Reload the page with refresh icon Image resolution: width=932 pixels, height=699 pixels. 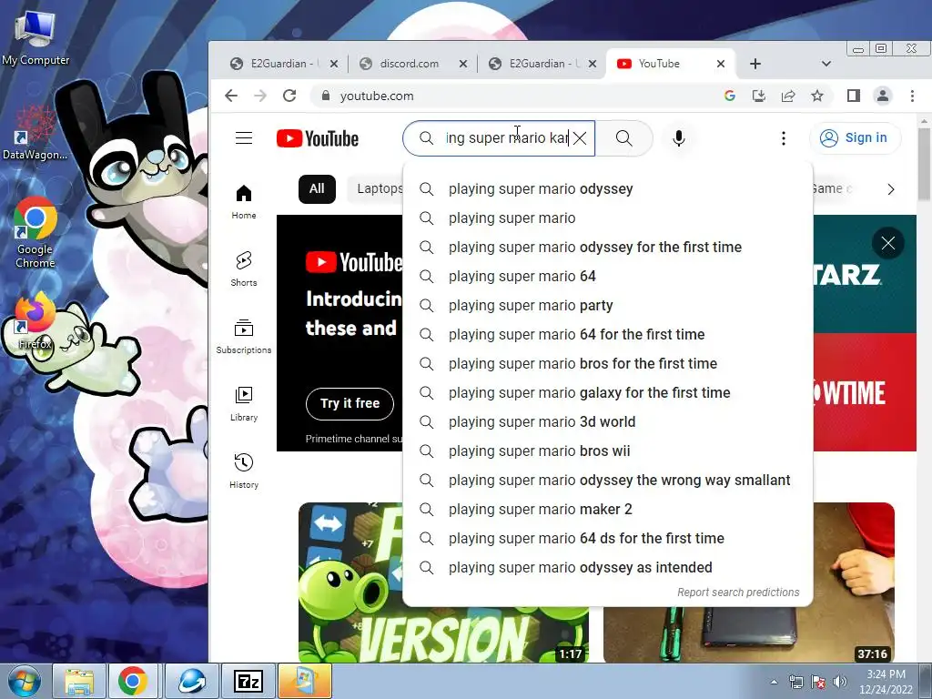pyautogui.click(x=289, y=96)
